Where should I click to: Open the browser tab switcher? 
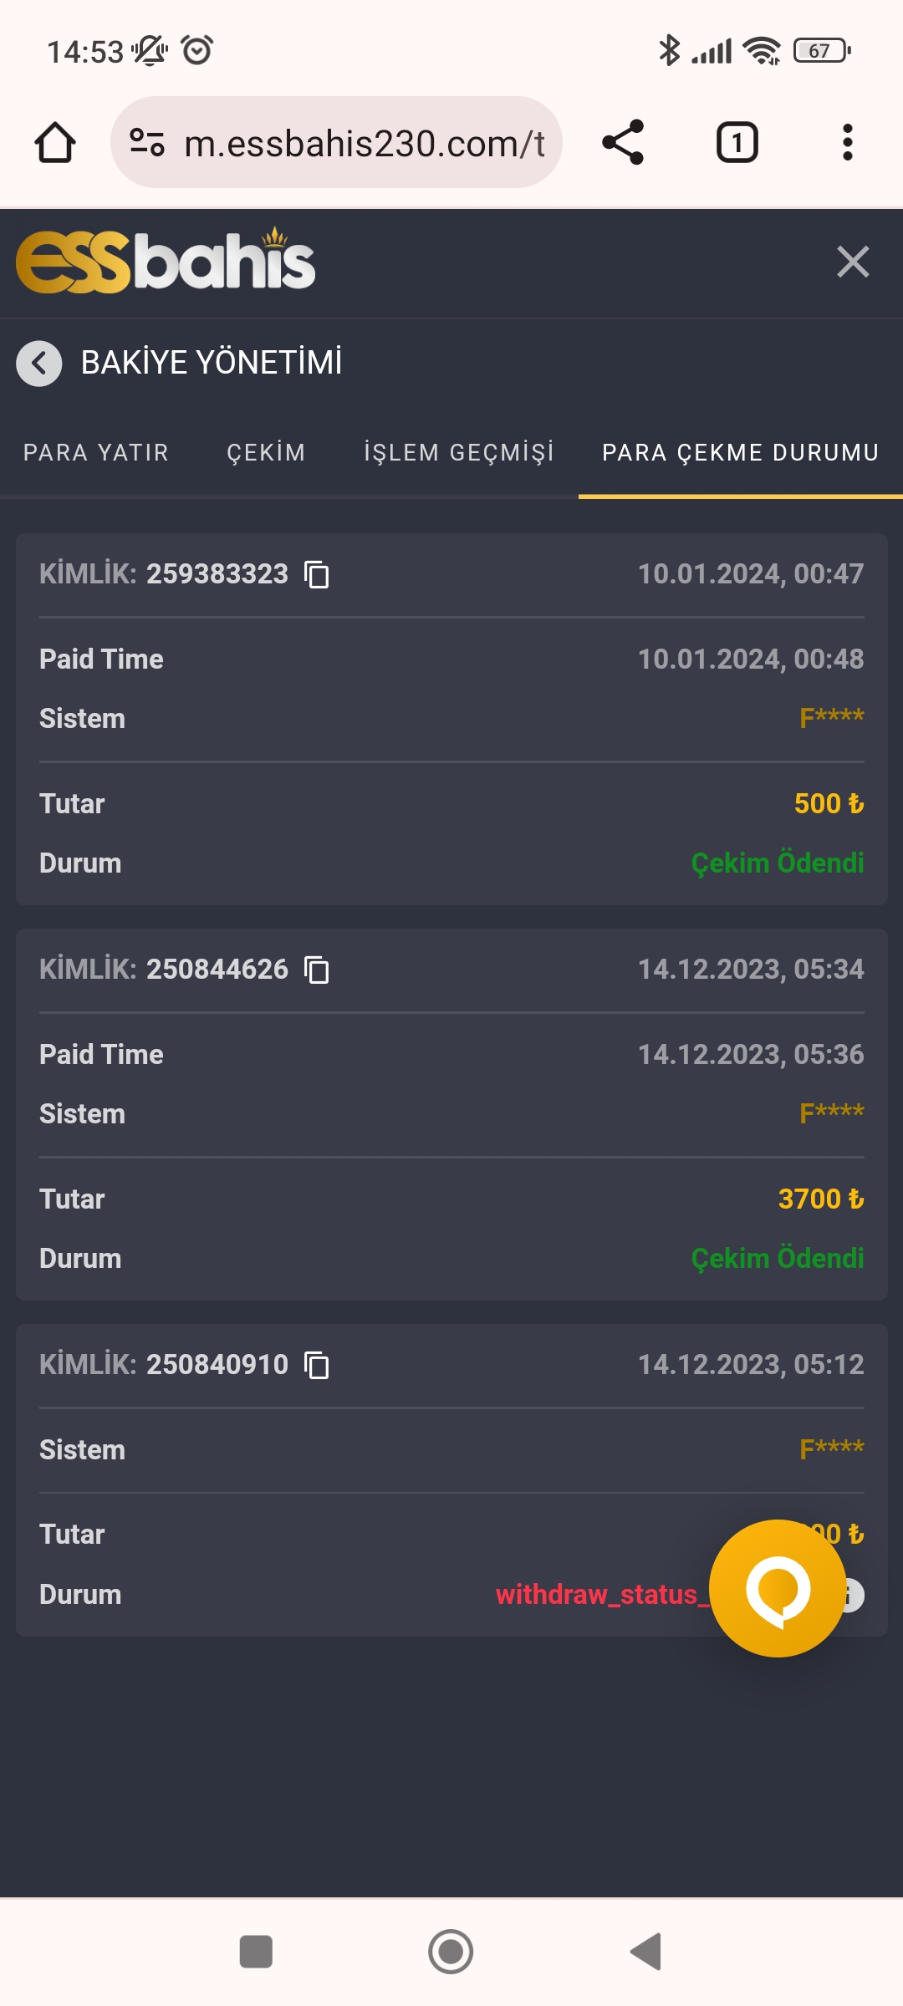[x=737, y=143]
